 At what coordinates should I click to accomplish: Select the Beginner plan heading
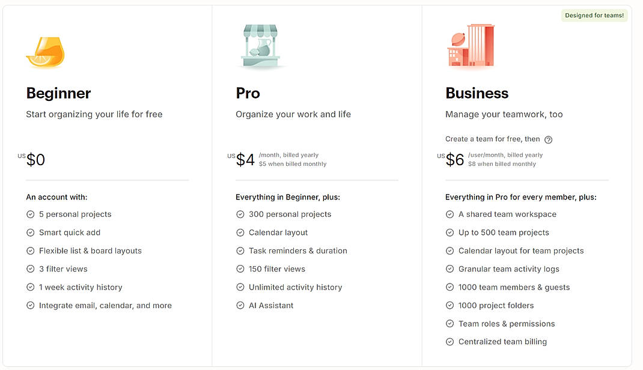pyautogui.click(x=58, y=93)
